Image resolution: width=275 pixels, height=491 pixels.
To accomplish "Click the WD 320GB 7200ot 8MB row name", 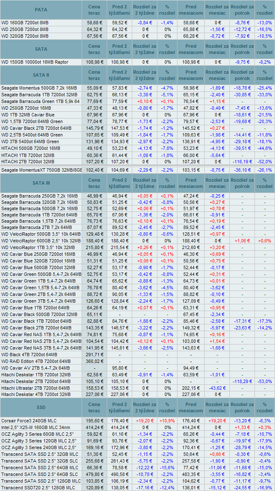I will [25, 36].
